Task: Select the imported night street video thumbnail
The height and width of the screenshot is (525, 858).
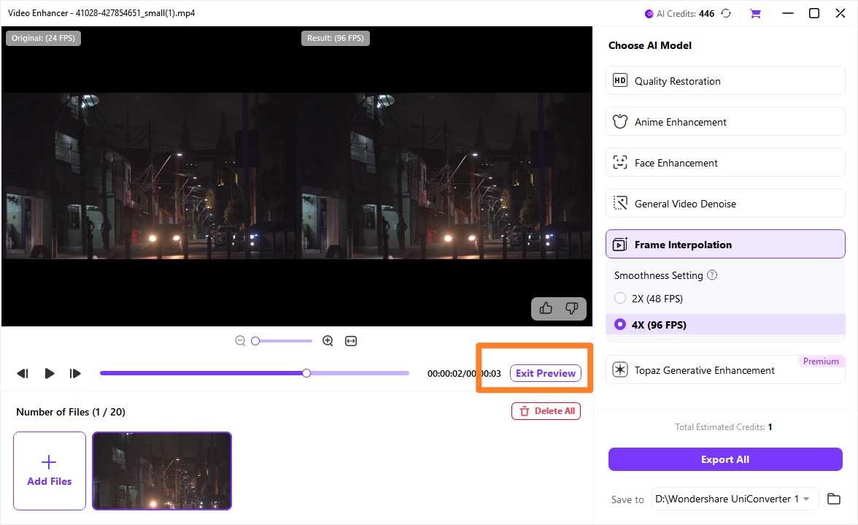Action: 162,471
